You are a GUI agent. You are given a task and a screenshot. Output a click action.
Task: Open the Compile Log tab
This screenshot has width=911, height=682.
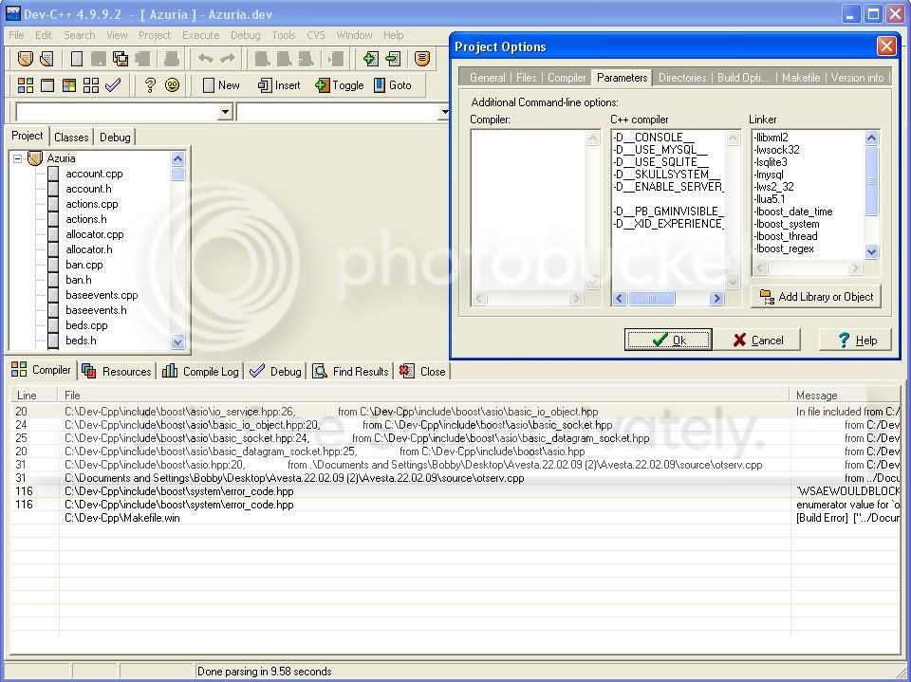200,371
